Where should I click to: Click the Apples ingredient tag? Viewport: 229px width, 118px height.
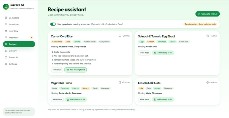click(x=157, y=88)
